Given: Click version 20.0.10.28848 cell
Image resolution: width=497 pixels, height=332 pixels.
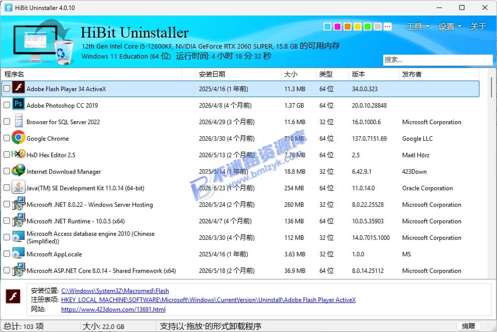Looking at the screenshot, I should pos(369,105).
